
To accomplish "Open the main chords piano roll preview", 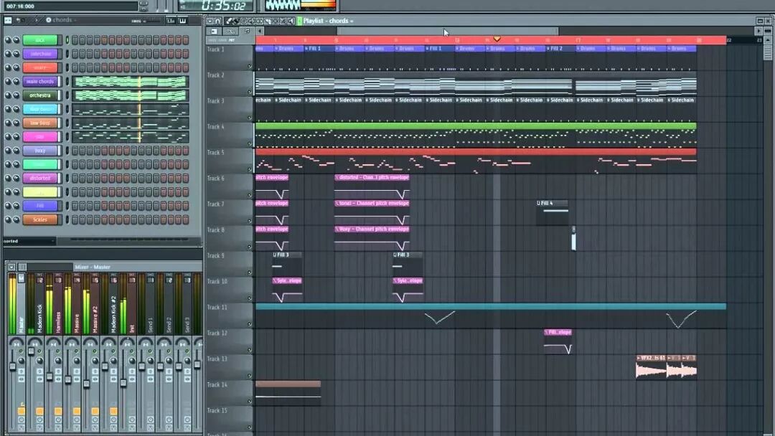I will [x=131, y=82].
